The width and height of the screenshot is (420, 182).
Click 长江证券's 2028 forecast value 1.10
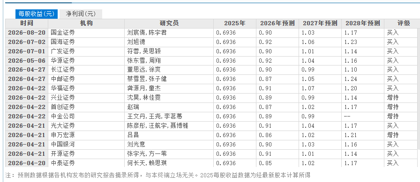pyautogui.click(x=351, y=70)
